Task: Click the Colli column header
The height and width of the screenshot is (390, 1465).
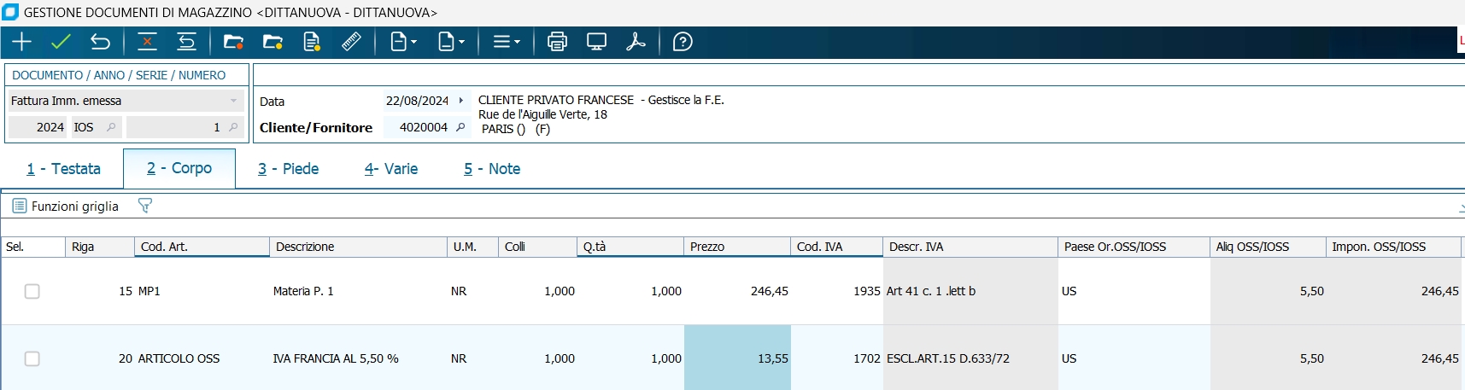Action: pyautogui.click(x=538, y=247)
